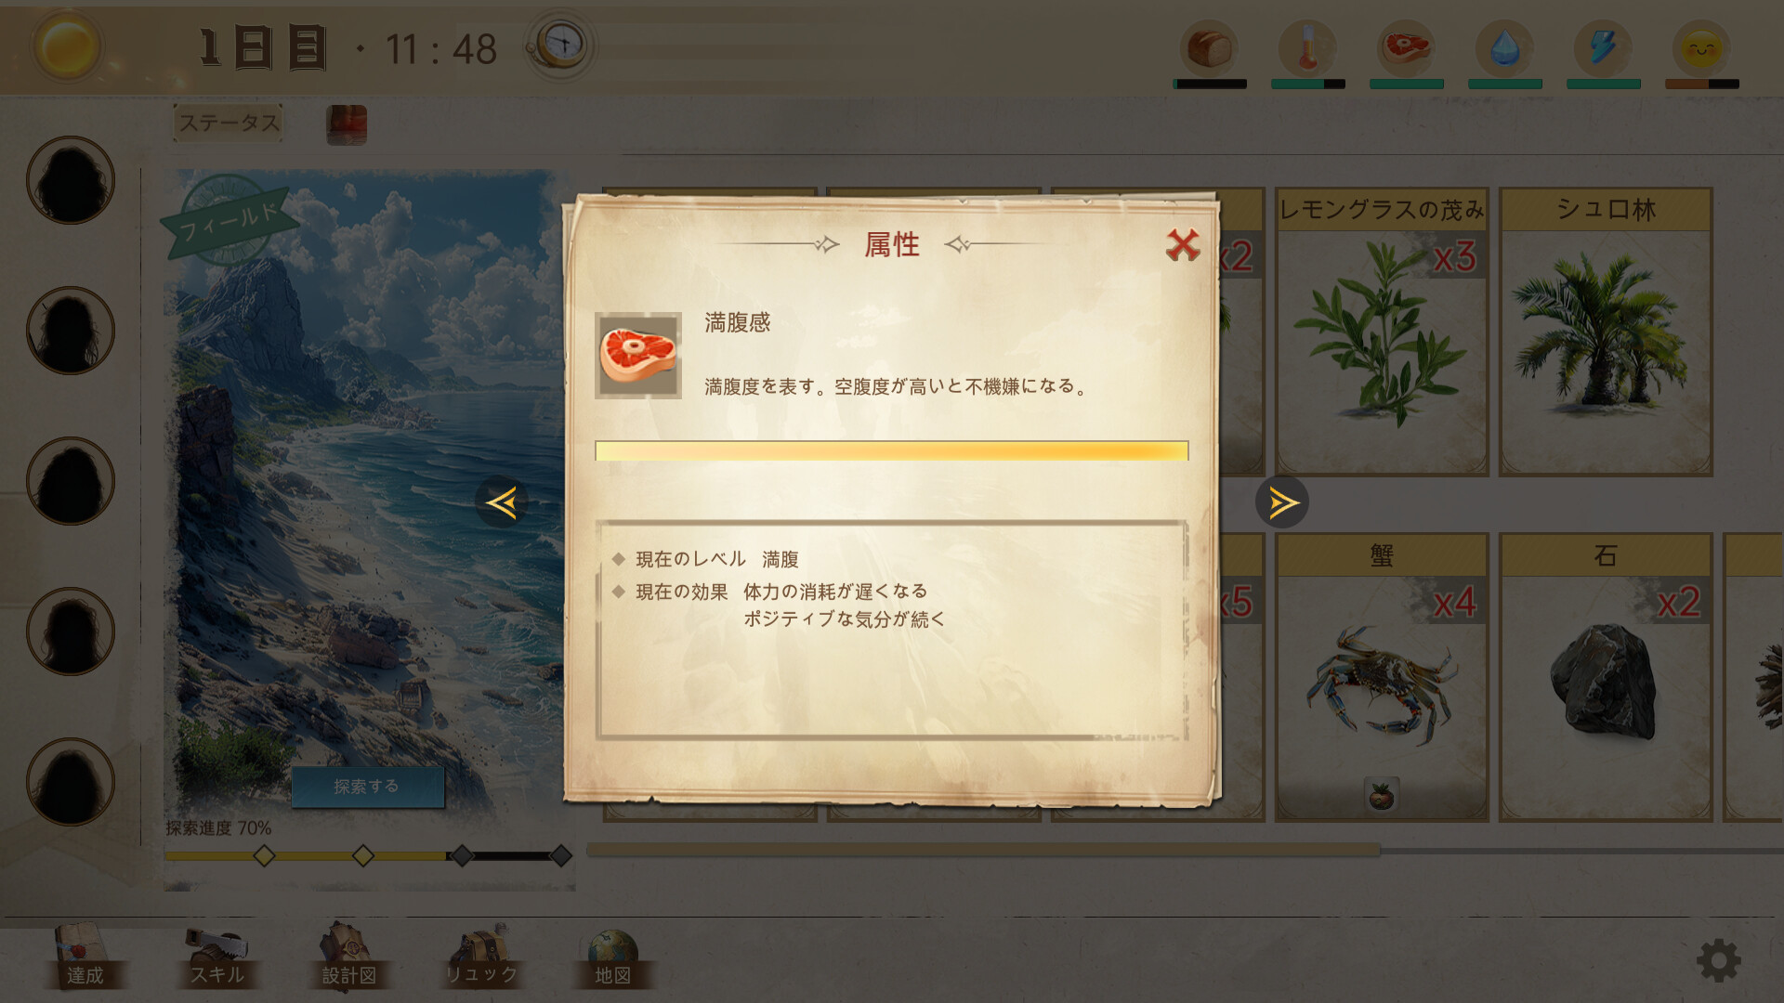
Task: Click the smiley face mood icon
Action: pyautogui.click(x=1701, y=48)
